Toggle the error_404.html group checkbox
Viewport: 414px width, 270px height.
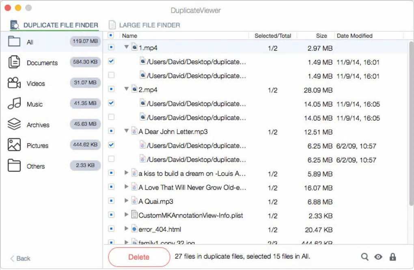click(111, 229)
